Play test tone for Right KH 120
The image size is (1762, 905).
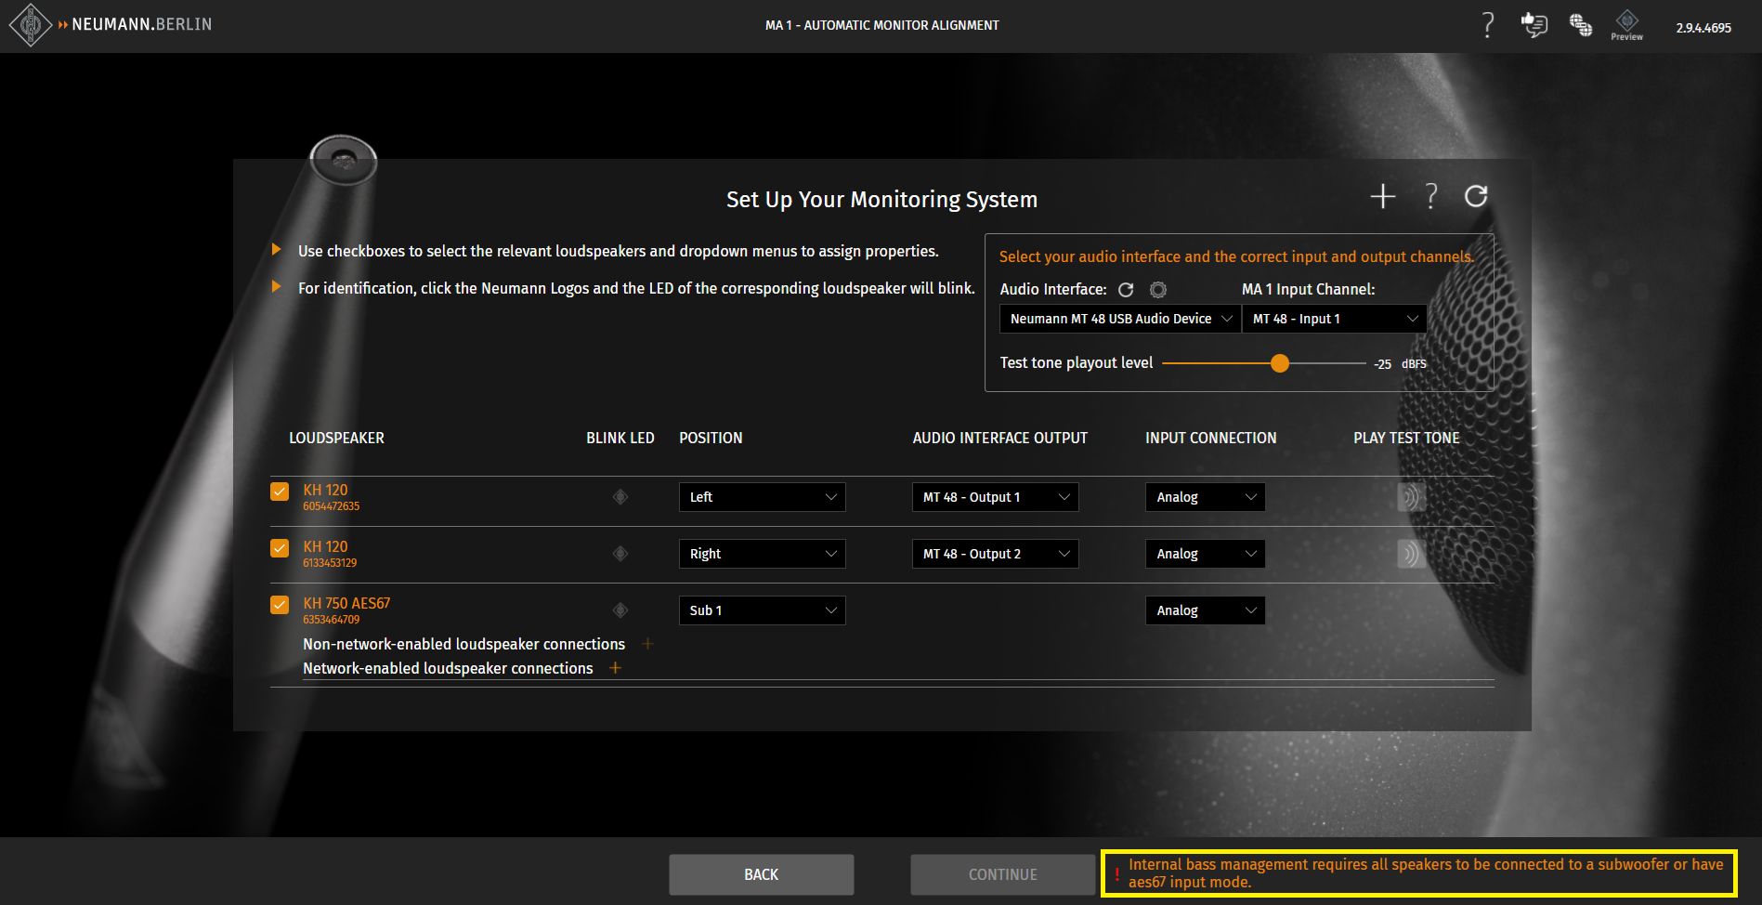click(x=1410, y=555)
